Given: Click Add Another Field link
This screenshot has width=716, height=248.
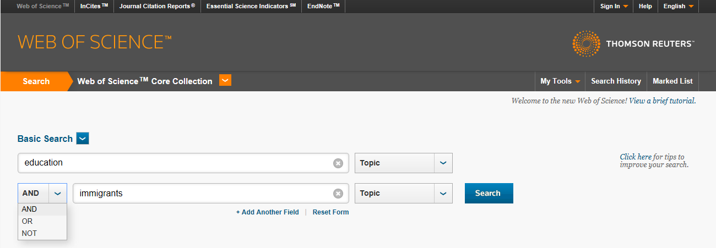Looking at the screenshot, I should (x=268, y=212).
